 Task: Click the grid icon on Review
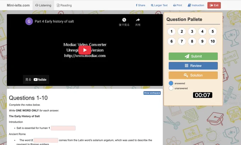(x=186, y=66)
